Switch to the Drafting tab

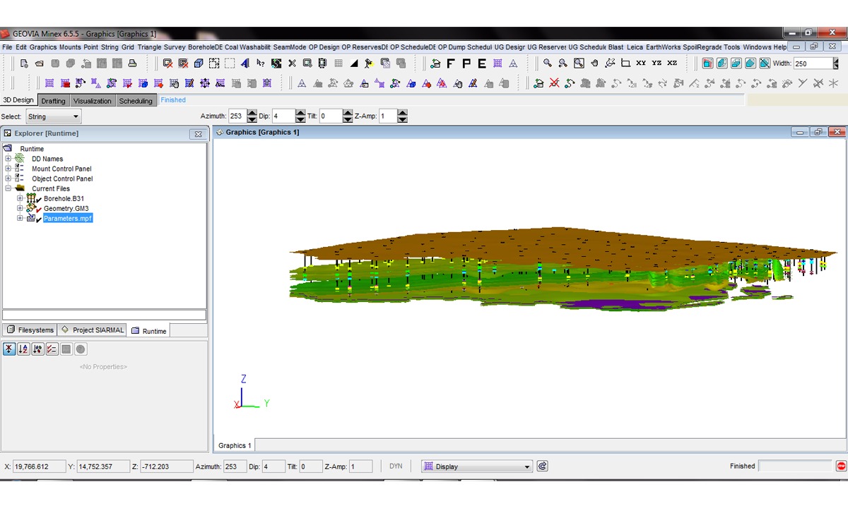[53, 101]
